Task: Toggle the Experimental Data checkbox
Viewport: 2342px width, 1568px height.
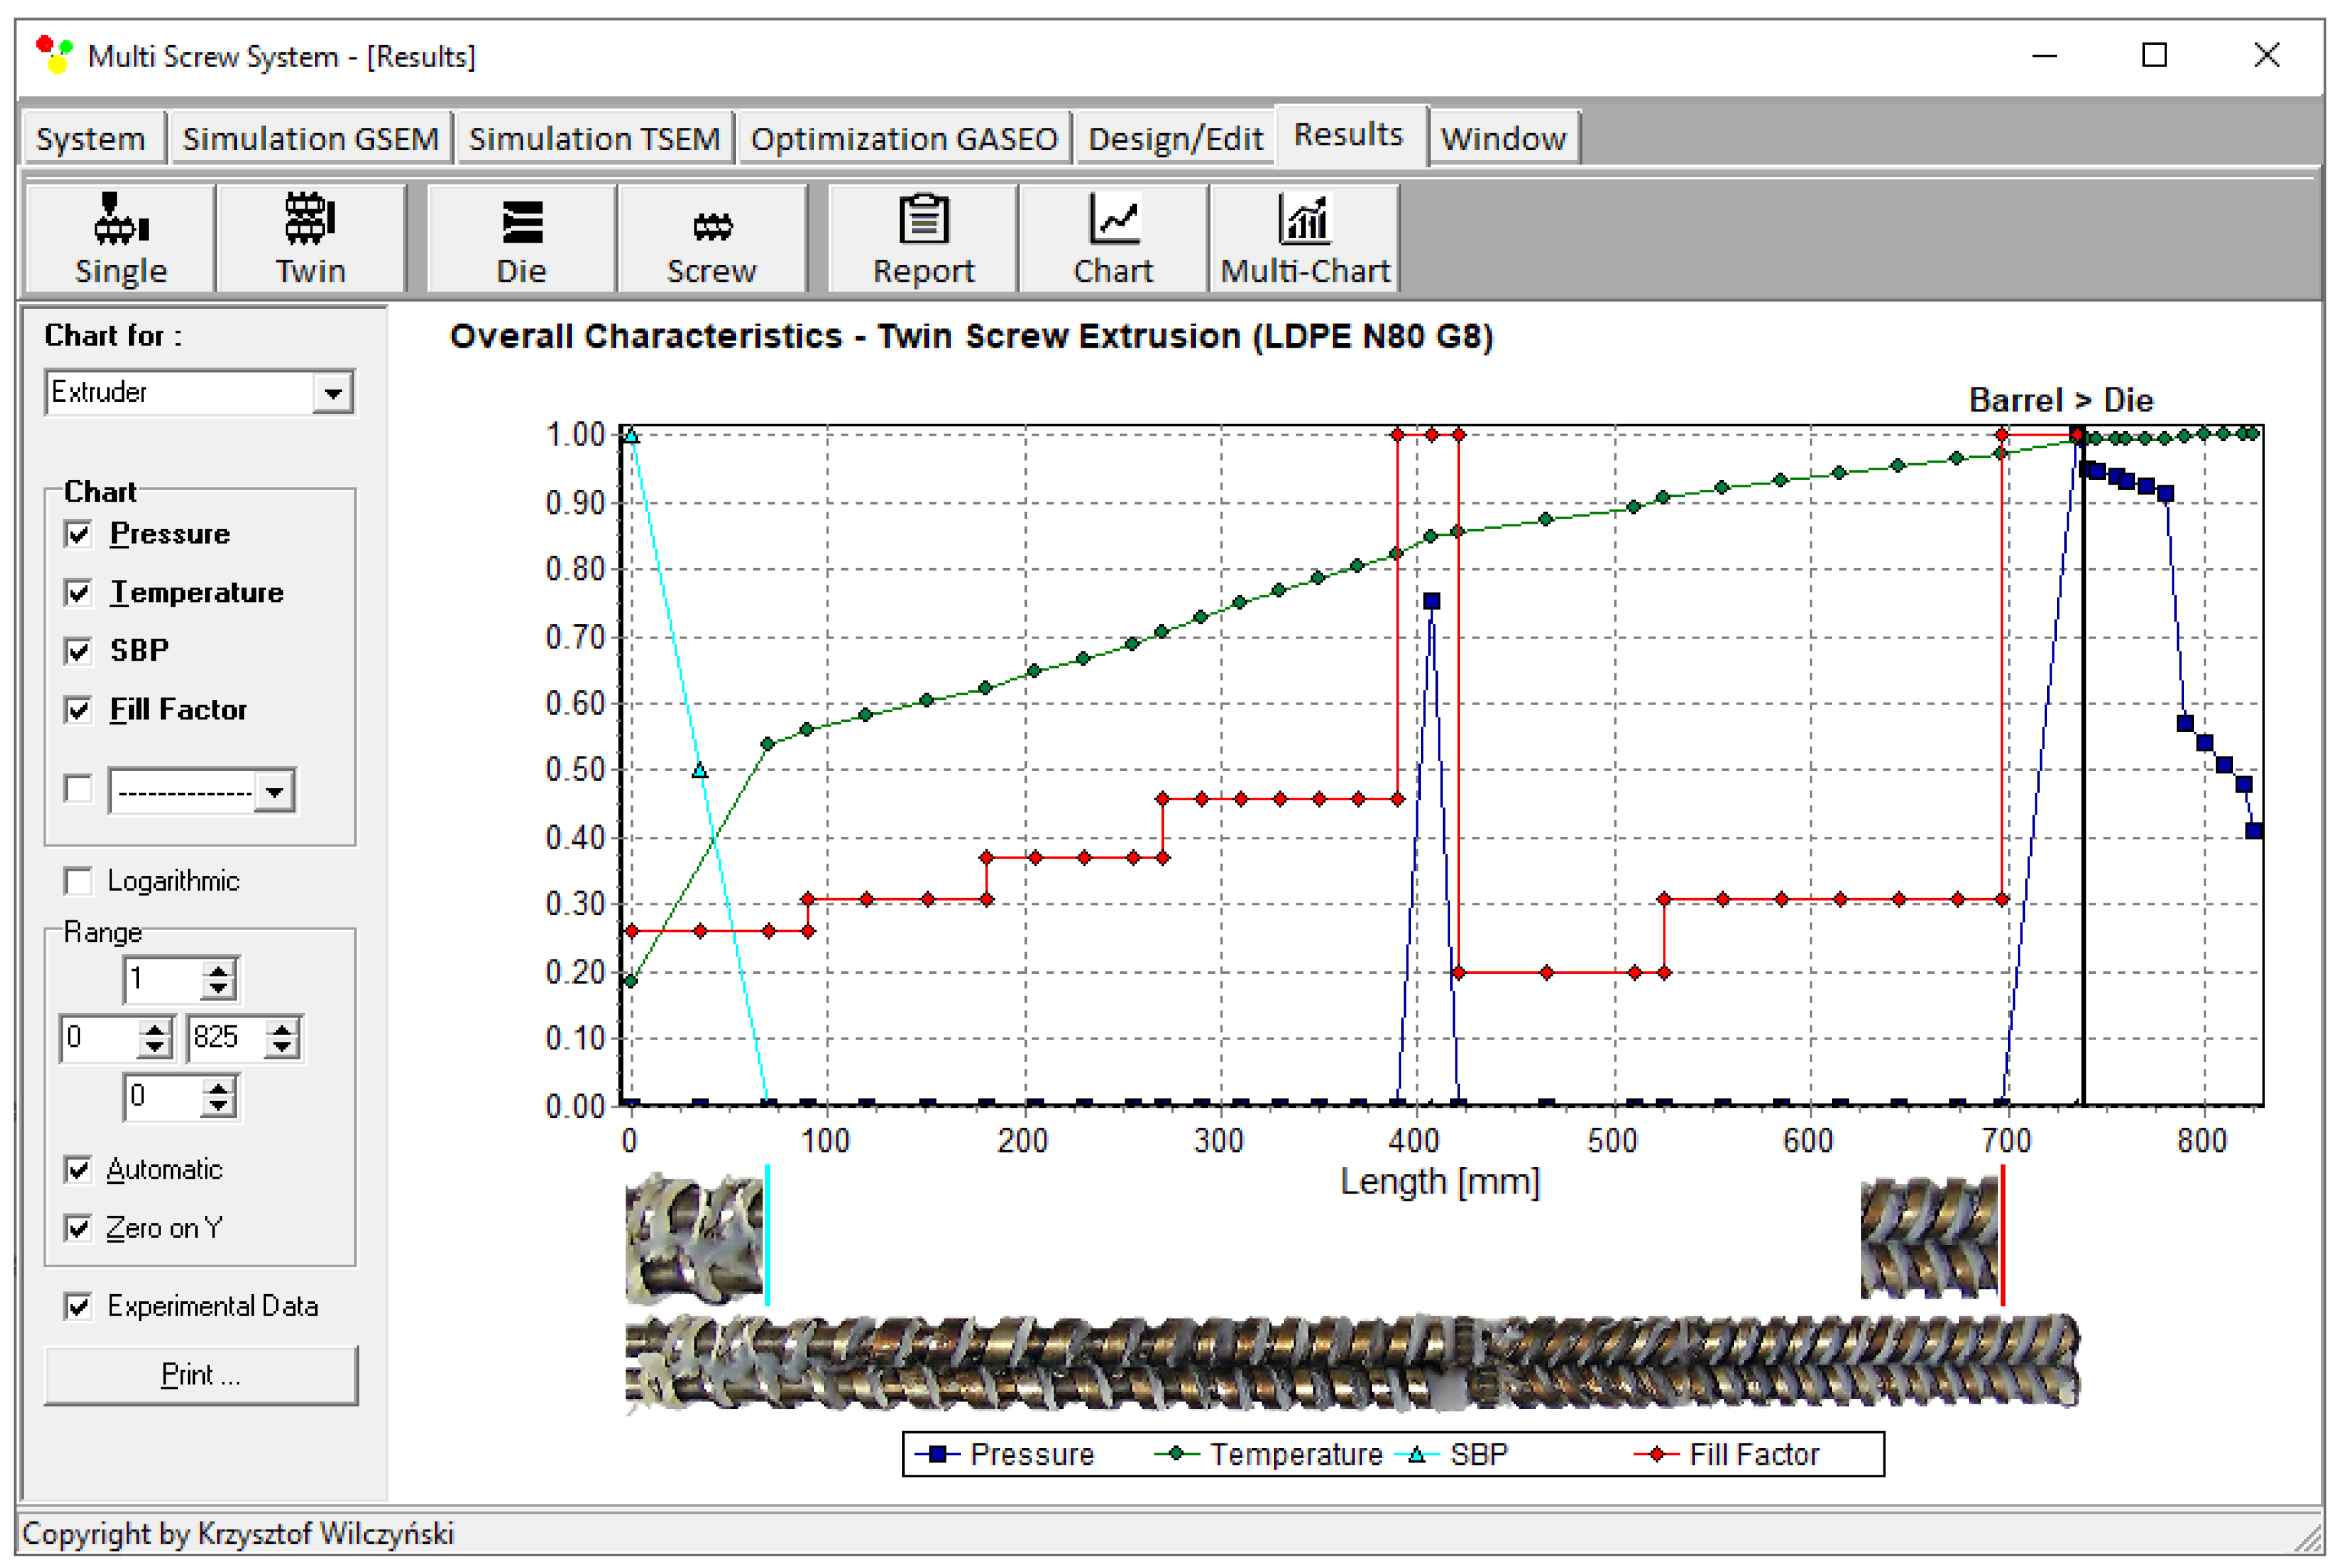Action: [x=78, y=1306]
